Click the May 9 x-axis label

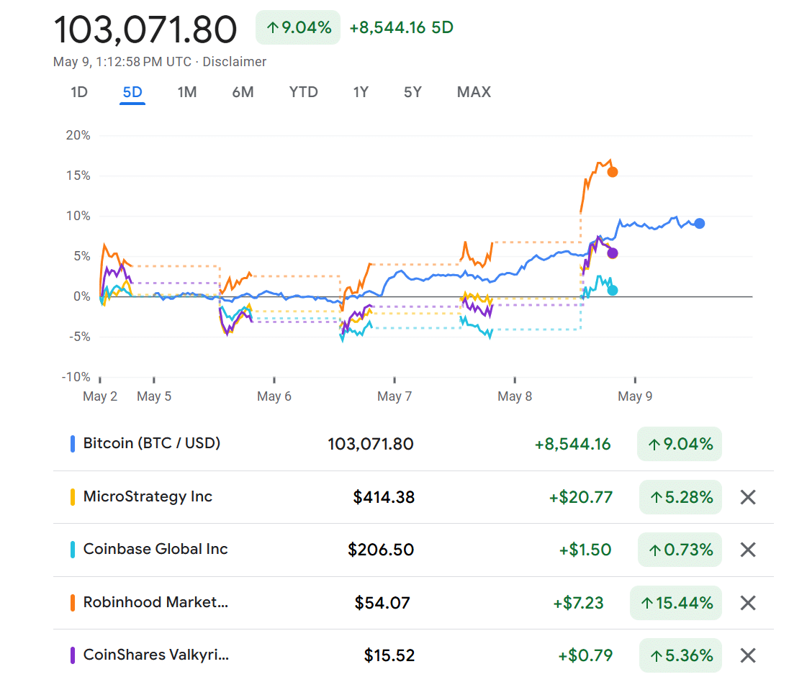[635, 396]
